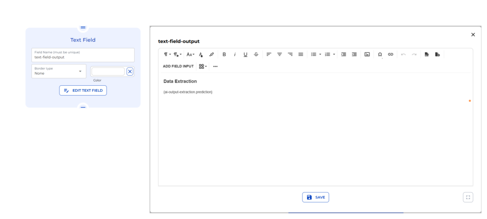Center align the text
This screenshot has width=487, height=219.
point(280,54)
